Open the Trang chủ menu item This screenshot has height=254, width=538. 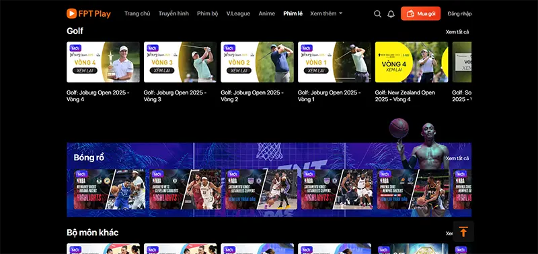[137, 13]
